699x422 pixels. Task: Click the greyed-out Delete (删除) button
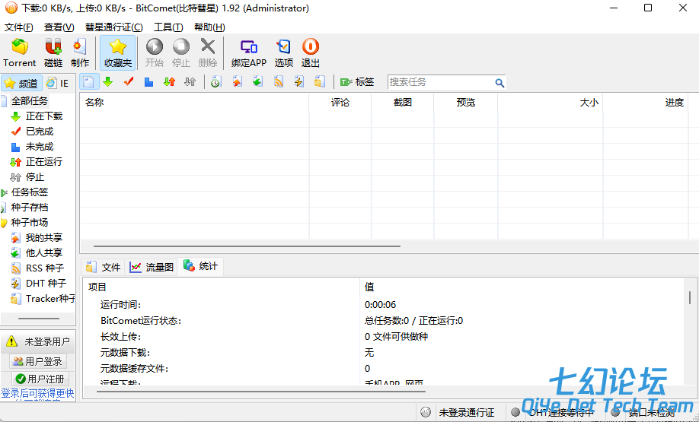[x=208, y=53]
